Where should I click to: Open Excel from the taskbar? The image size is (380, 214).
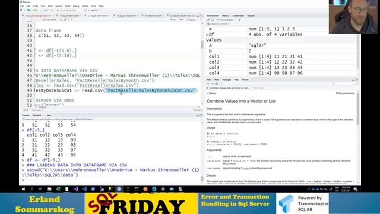(x=58, y=189)
